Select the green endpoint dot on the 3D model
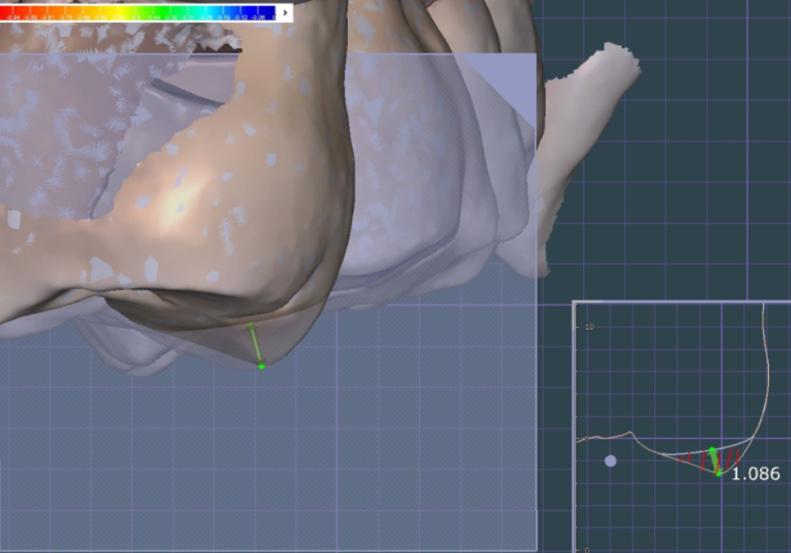791x553 pixels. 261,366
